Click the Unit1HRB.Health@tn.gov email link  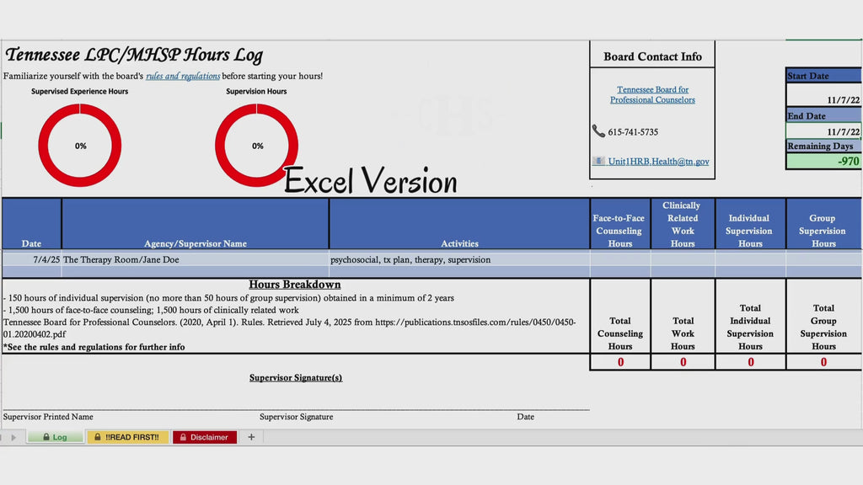[658, 161]
